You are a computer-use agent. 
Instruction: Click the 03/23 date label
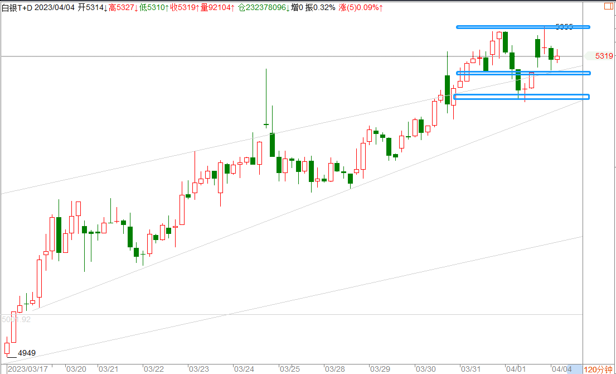(199, 370)
